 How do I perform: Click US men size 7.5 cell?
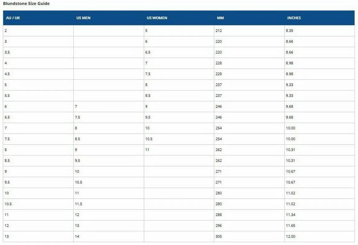108,117
